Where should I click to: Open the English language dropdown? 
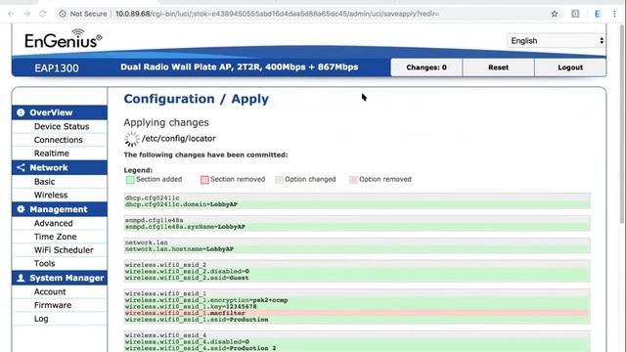pyautogui.click(x=557, y=41)
